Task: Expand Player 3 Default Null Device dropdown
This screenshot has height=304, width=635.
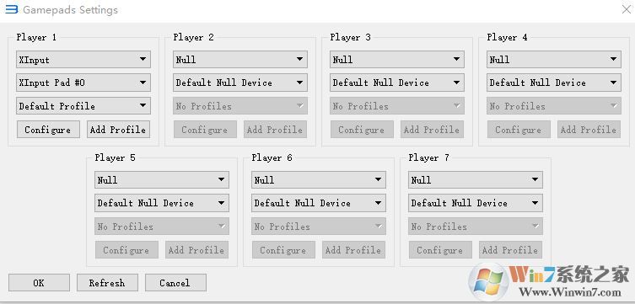Action: click(397, 83)
